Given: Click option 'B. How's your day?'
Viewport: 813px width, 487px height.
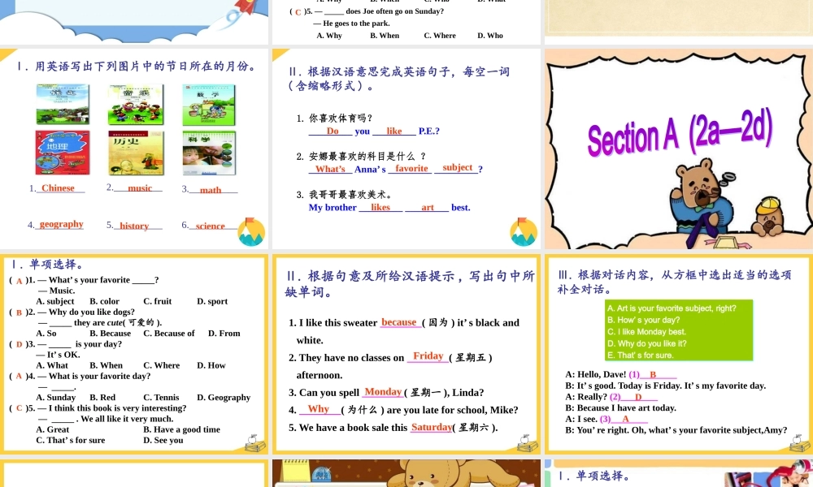Looking at the screenshot, I should [x=643, y=321].
